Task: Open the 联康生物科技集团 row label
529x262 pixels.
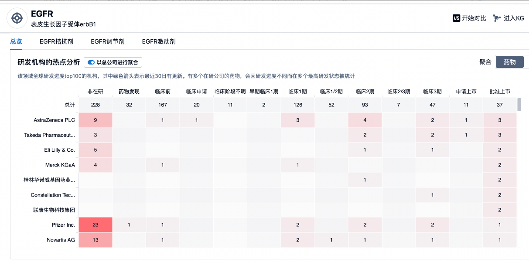Action: 54,210
